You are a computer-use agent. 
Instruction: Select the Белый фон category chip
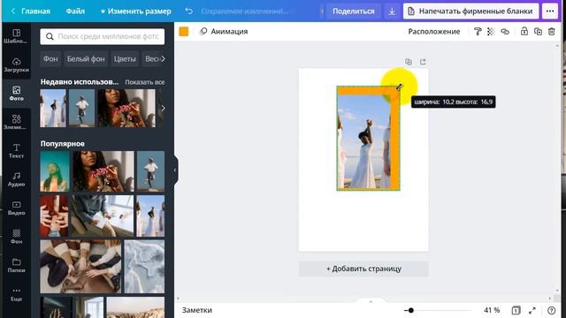[x=86, y=59]
